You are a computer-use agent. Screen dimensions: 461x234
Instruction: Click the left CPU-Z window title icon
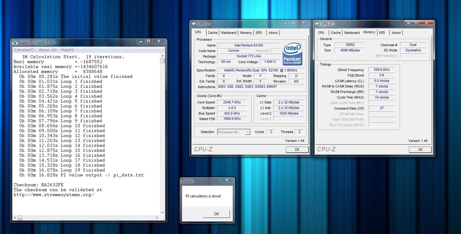point(194,24)
